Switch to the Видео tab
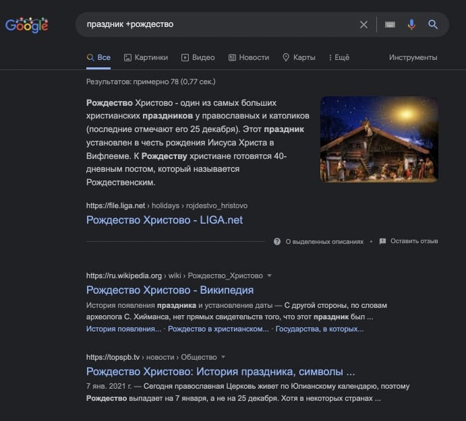 [x=198, y=58]
